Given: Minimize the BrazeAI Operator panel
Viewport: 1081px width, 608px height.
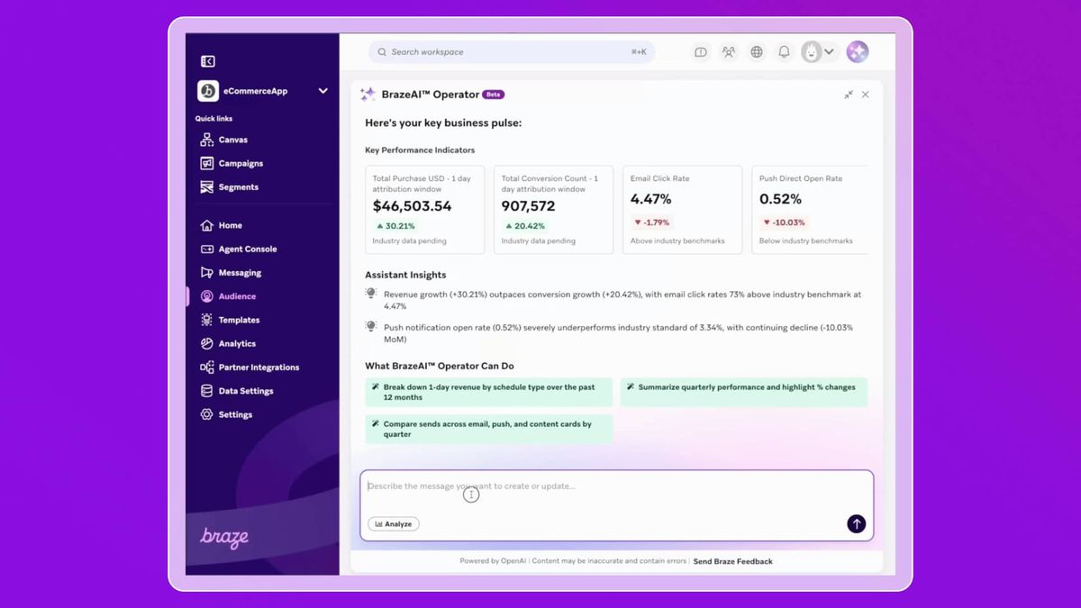Looking at the screenshot, I should pos(849,95).
